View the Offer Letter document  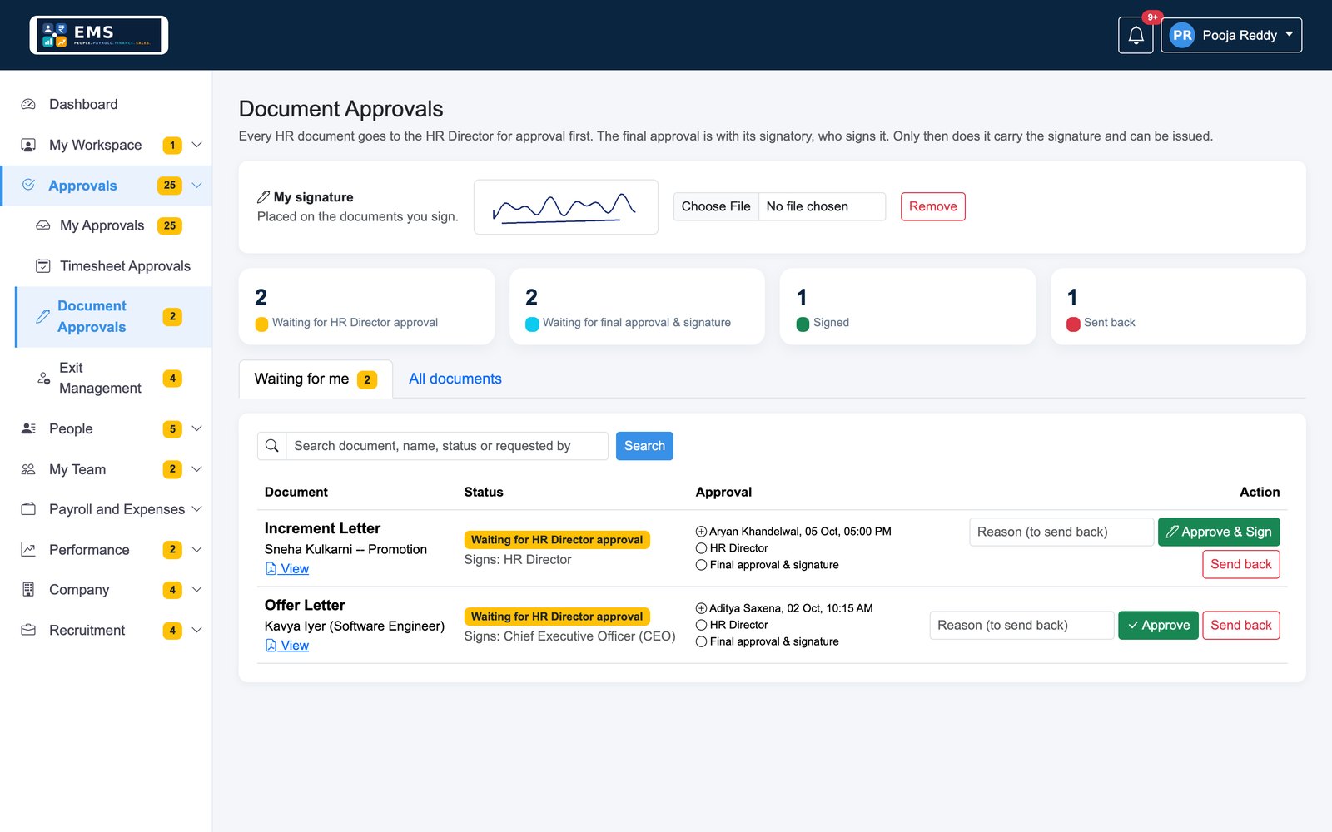(287, 646)
